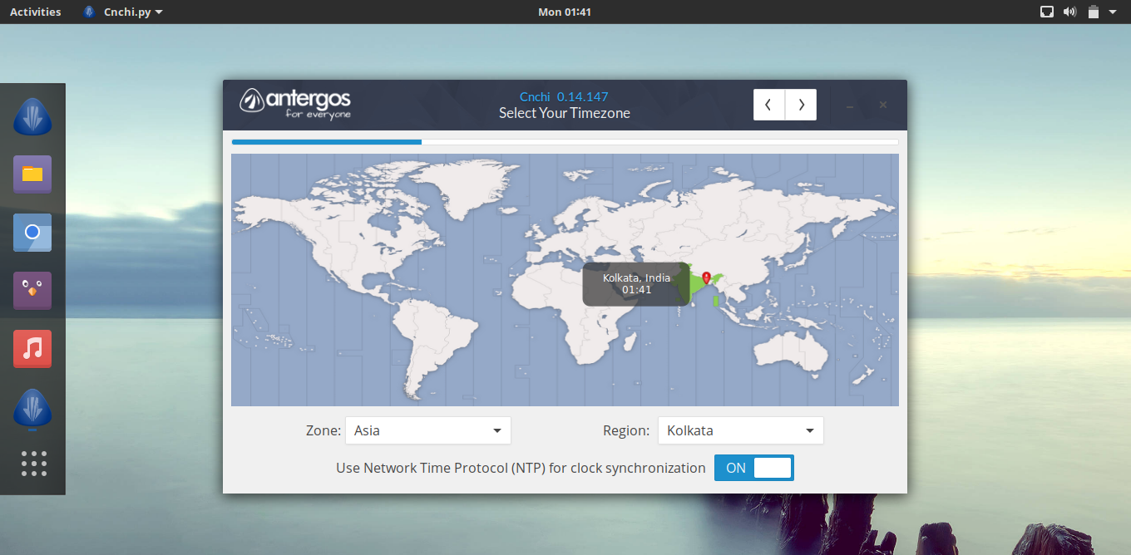
Task: Open the Cnchi.py application menu
Action: 123,12
